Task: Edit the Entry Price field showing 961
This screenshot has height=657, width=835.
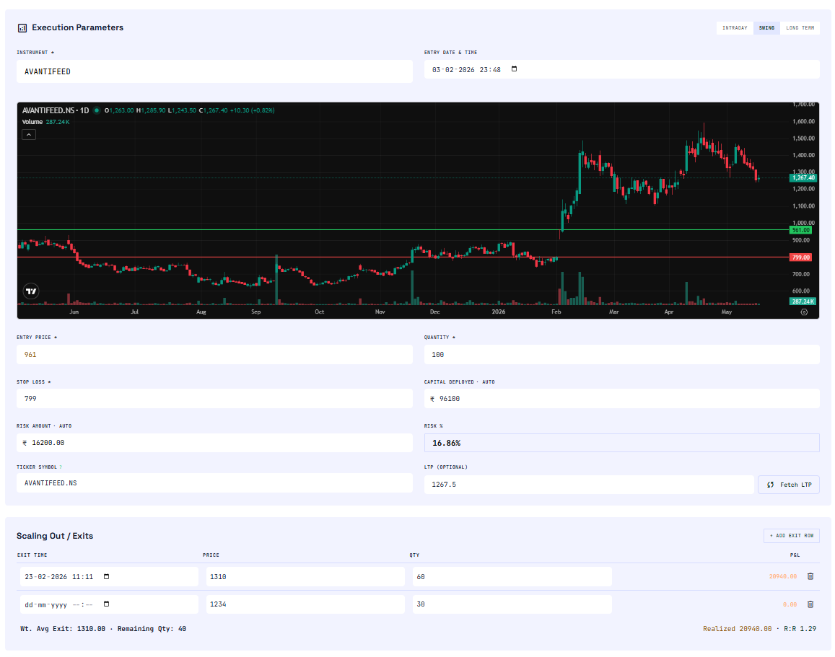Action: [x=214, y=354]
